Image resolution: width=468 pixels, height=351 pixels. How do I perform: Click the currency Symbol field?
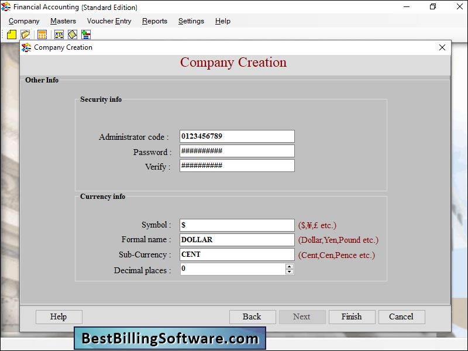pyautogui.click(x=236, y=225)
